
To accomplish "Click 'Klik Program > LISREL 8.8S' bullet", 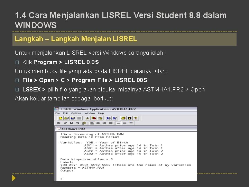I will (x=61, y=62).
